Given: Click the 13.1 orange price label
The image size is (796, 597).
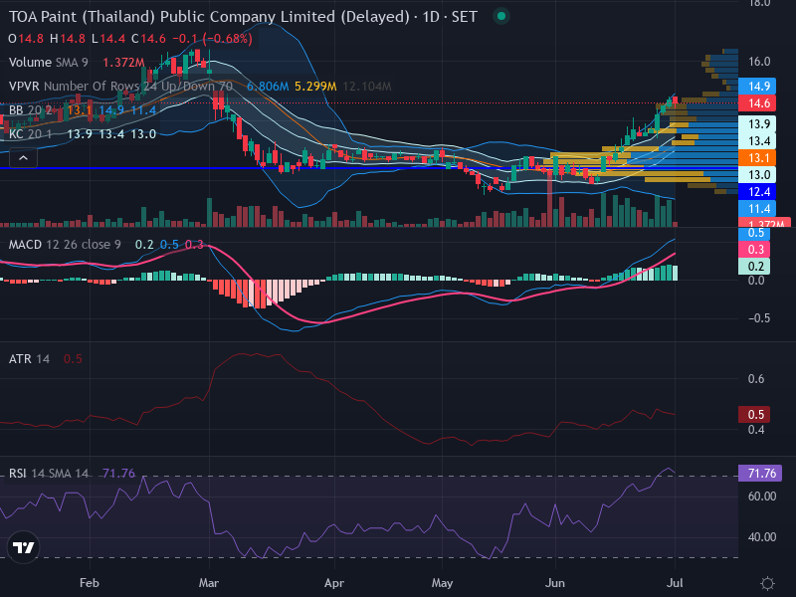Looking at the screenshot, I should coord(757,158).
